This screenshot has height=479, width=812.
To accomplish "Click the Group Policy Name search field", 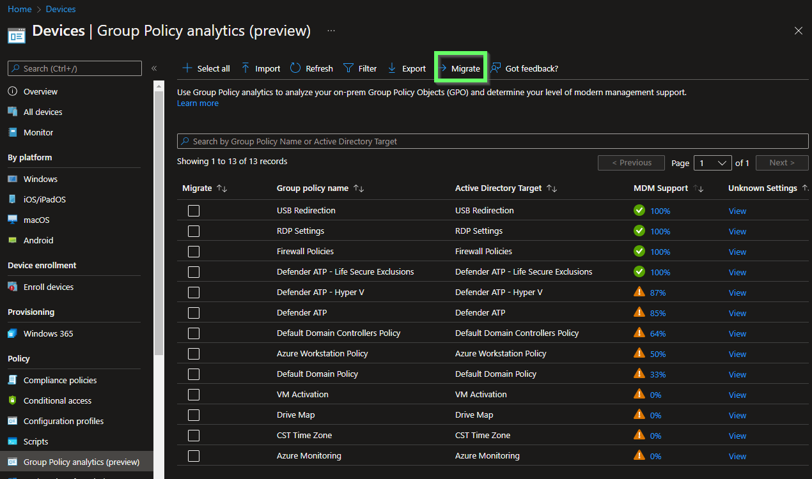I will (493, 141).
